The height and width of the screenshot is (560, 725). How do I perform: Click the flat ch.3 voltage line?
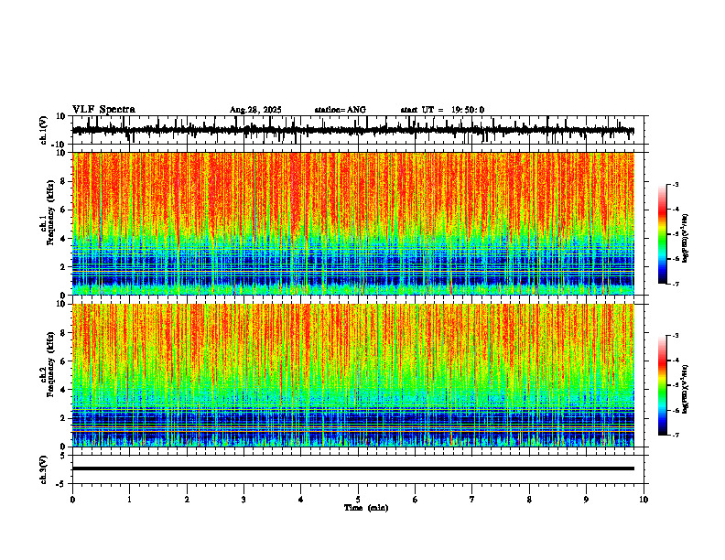[x=353, y=468]
